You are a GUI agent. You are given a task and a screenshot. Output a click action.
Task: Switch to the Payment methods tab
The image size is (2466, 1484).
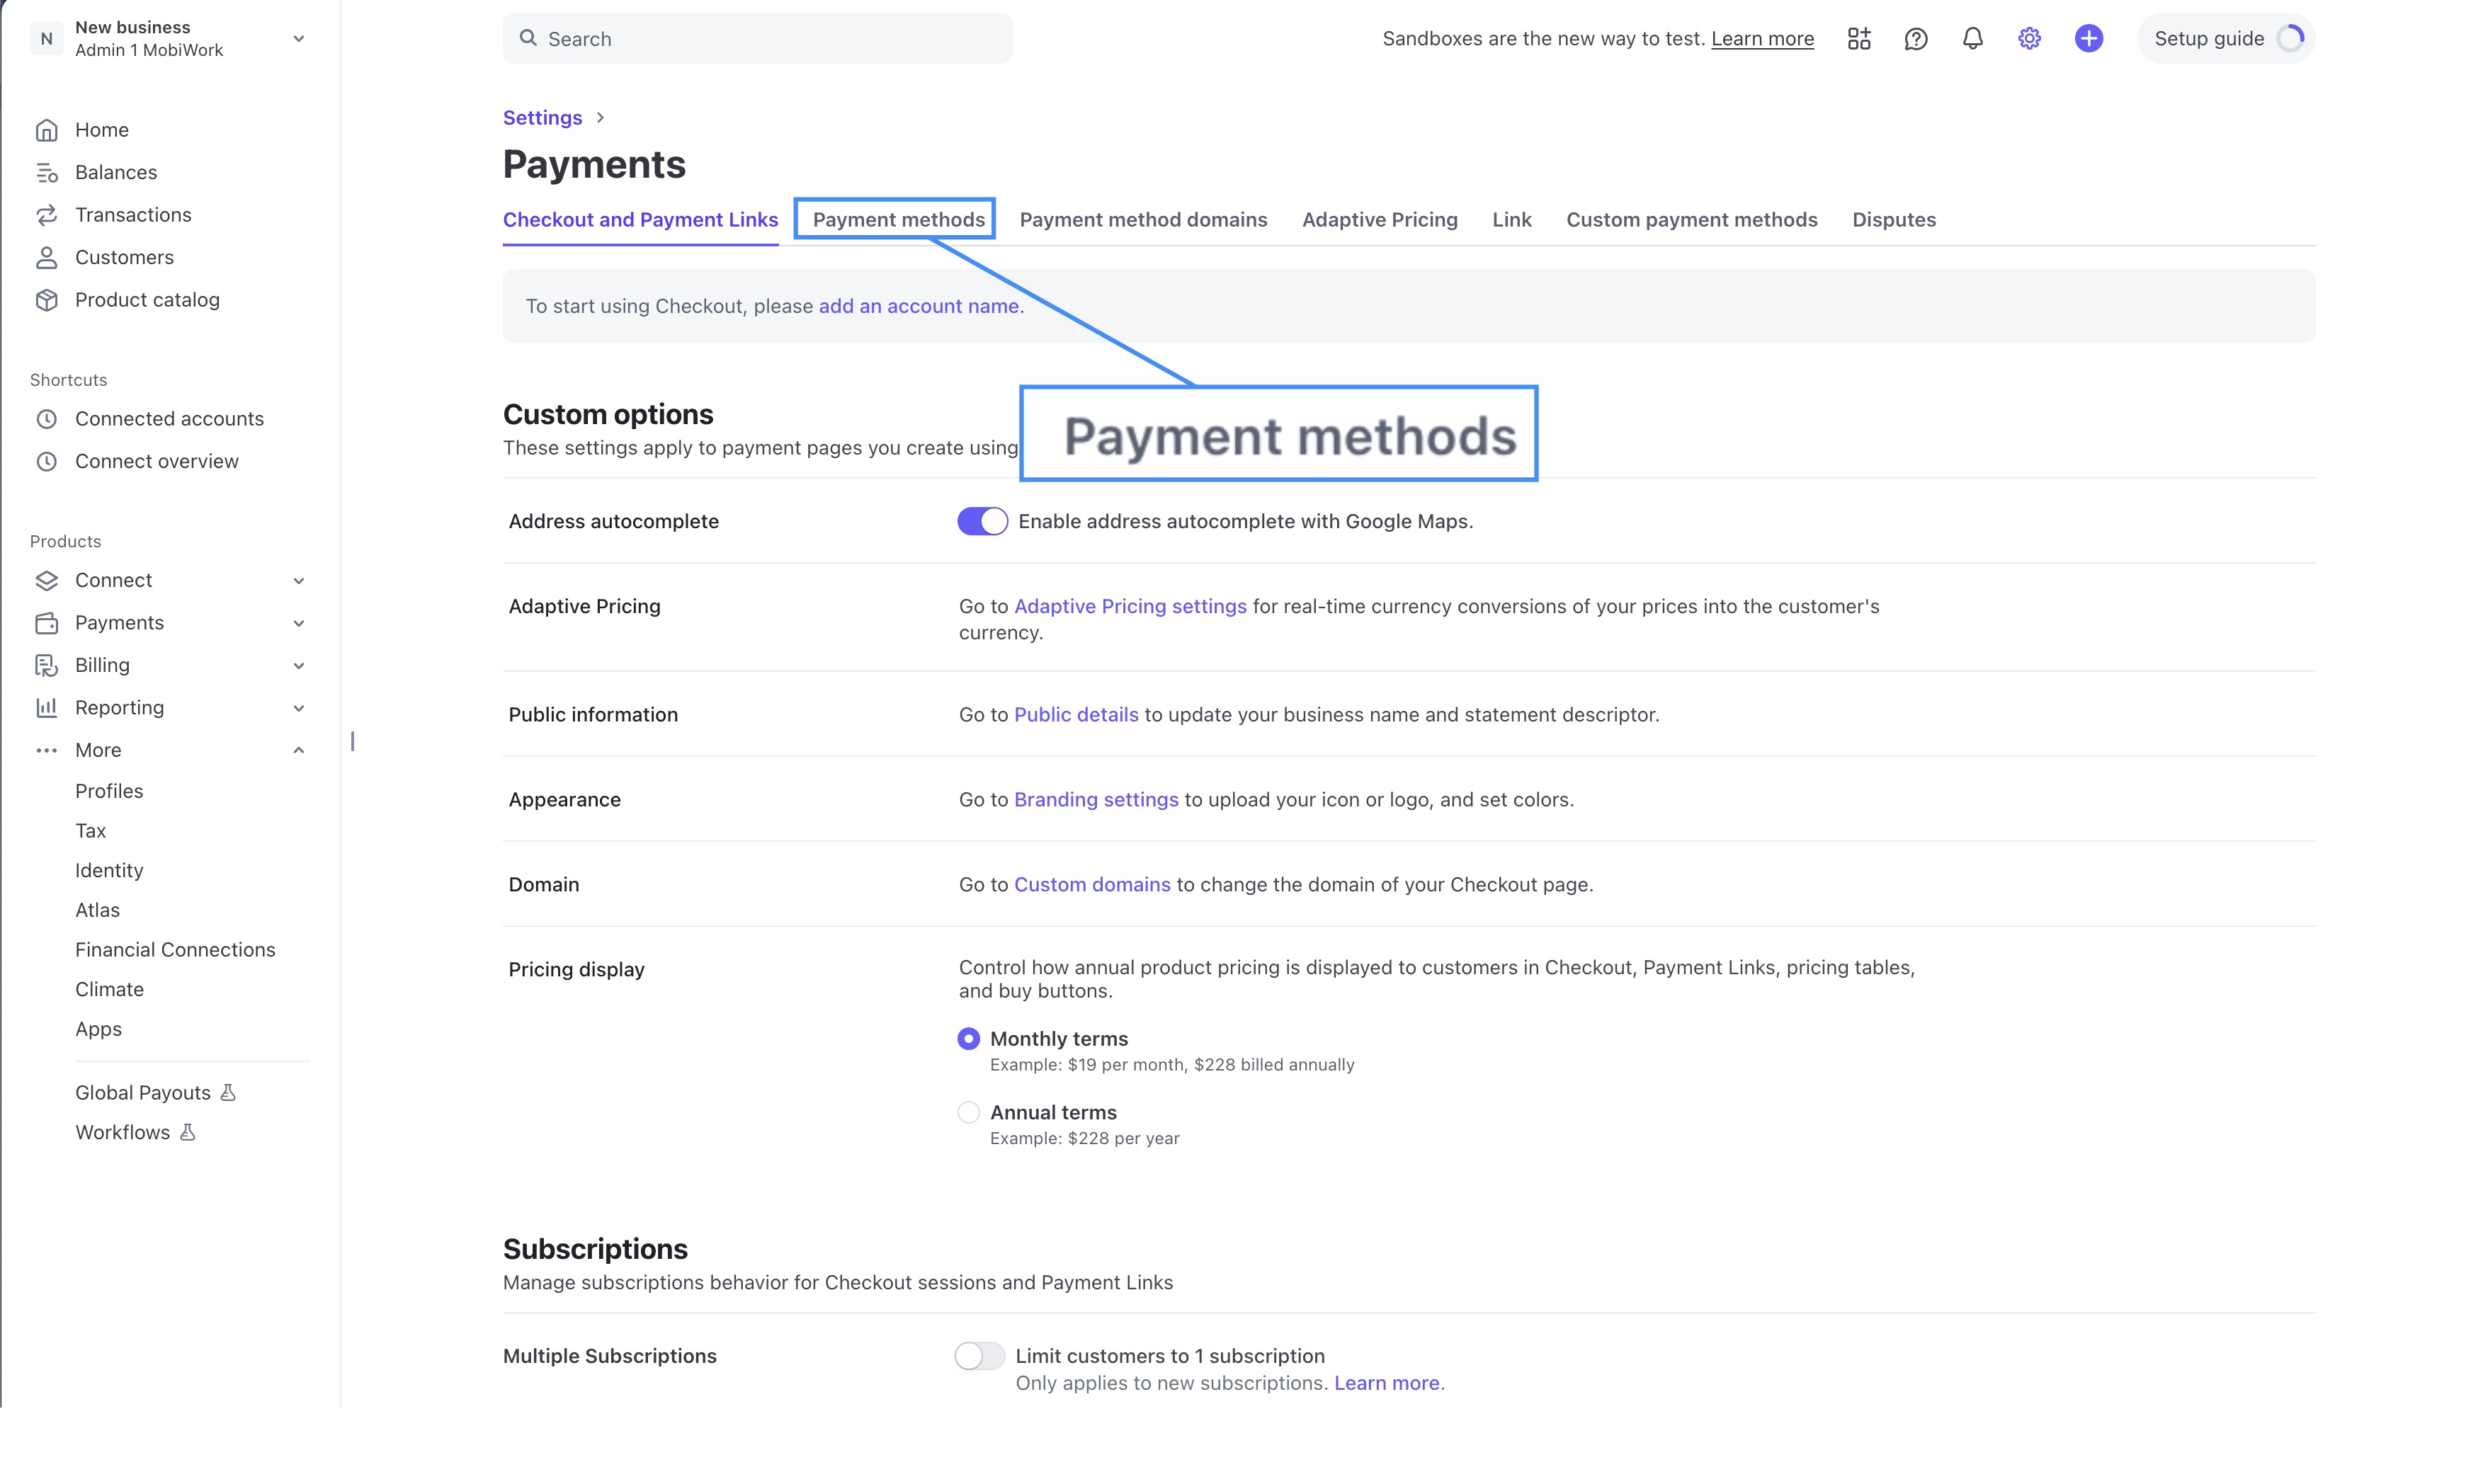click(x=898, y=220)
